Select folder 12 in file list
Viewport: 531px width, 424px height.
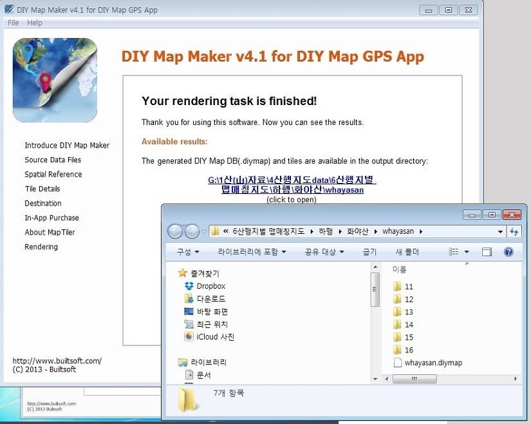click(404, 299)
